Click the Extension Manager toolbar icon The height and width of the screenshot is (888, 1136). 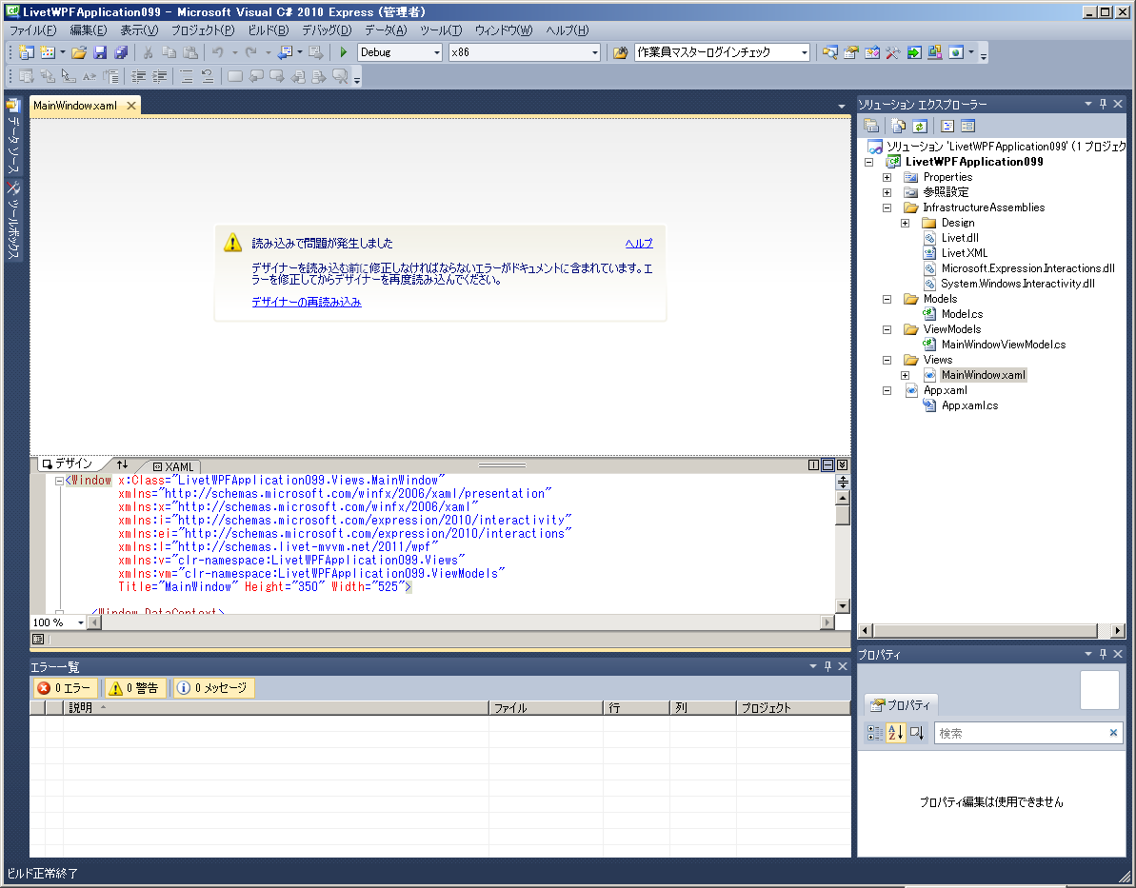935,52
